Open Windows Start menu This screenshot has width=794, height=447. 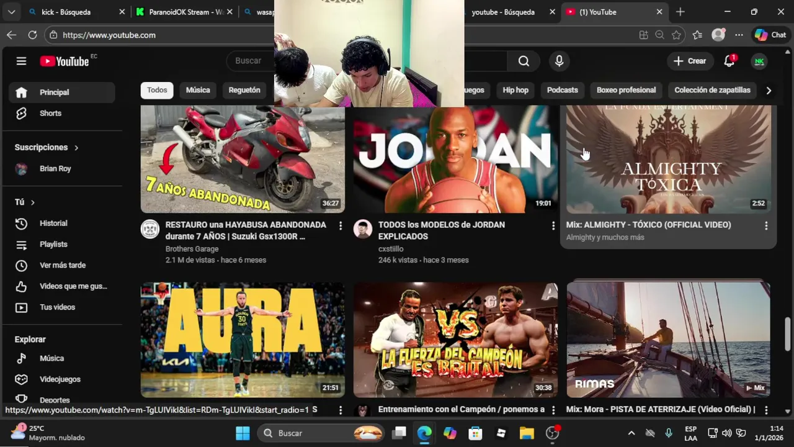click(x=243, y=433)
